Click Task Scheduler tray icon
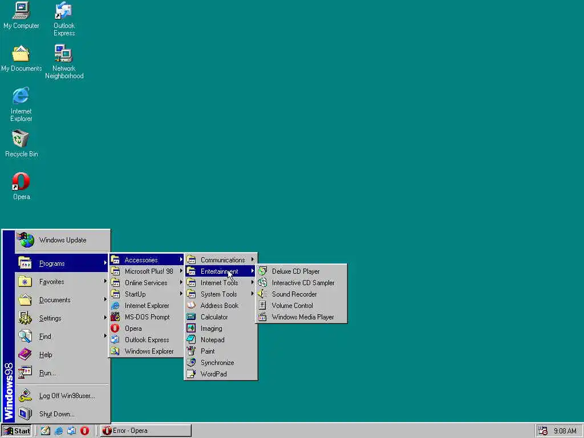This screenshot has width=584, height=438. pyautogui.click(x=543, y=431)
